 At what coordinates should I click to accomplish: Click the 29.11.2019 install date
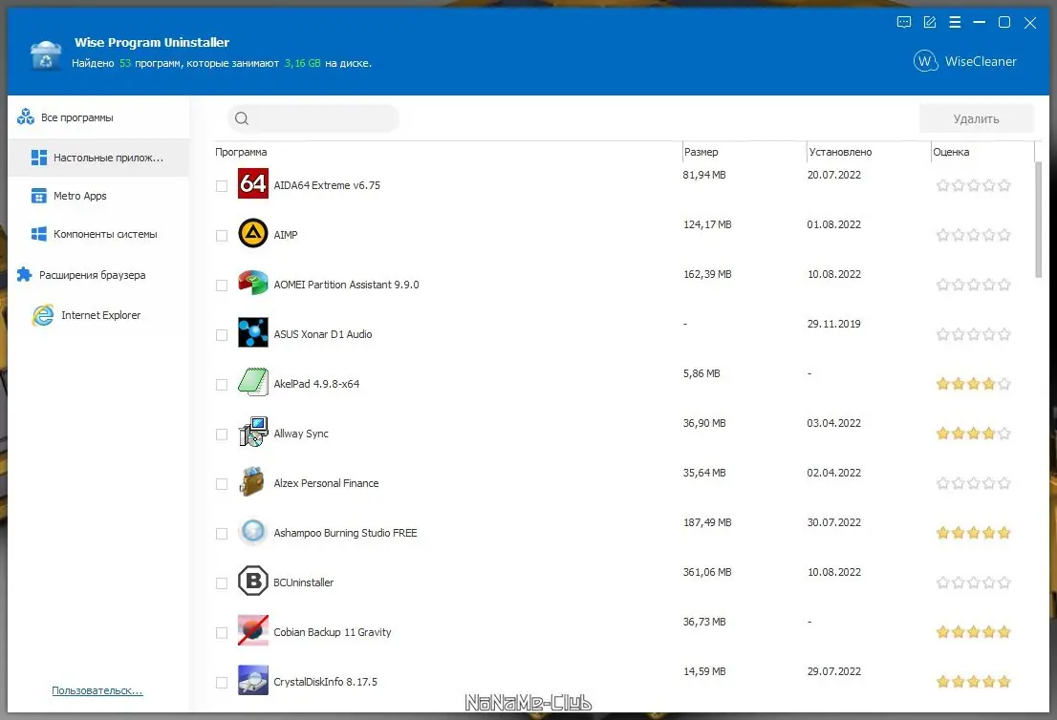click(x=834, y=324)
